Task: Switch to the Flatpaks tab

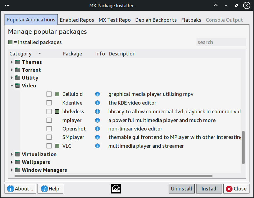Action: (191, 20)
